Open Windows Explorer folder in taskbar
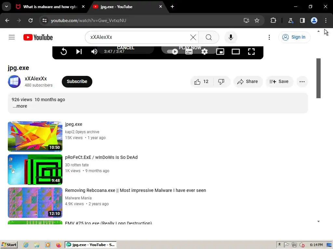The image size is (333, 249). (37, 245)
